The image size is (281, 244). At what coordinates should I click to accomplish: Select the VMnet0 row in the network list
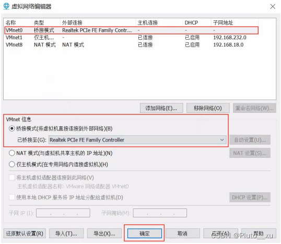(131, 30)
